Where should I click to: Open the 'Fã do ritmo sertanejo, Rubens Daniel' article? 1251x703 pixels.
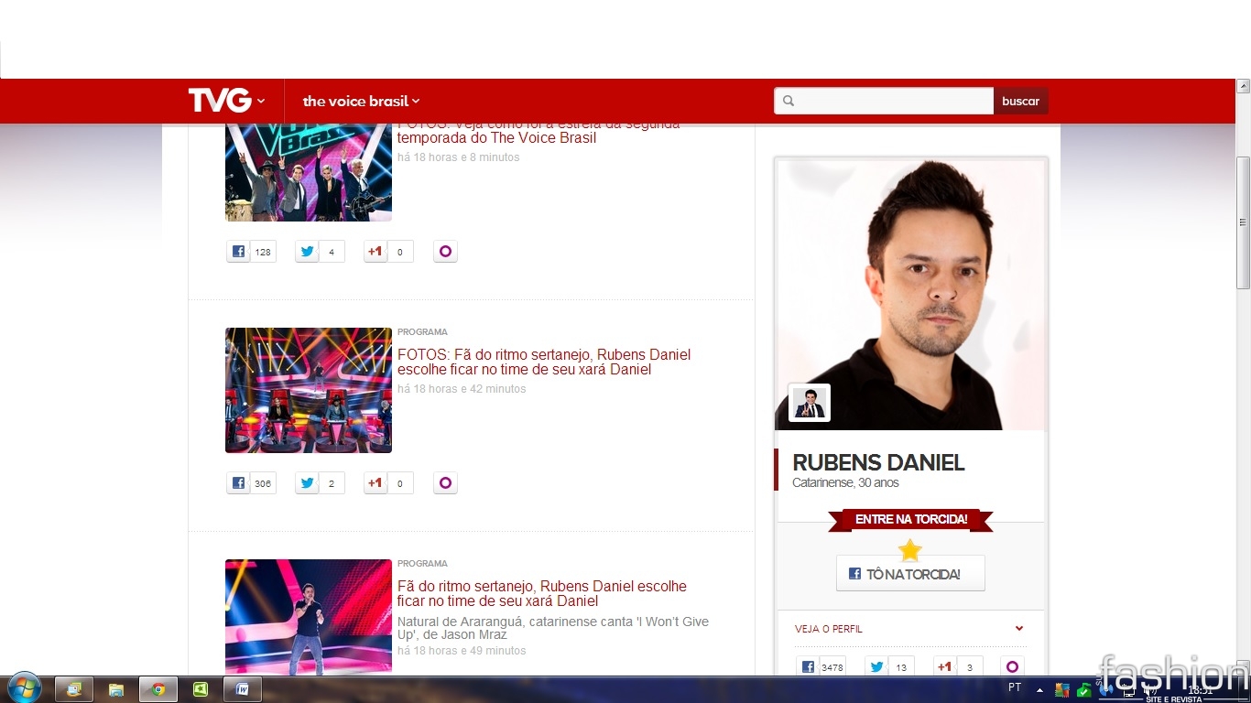(541, 594)
